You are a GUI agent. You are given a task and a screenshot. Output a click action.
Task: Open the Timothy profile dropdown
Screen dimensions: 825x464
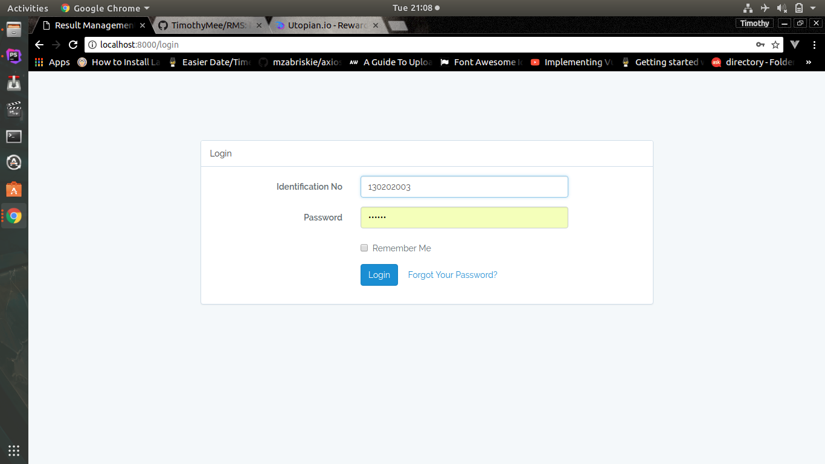754,23
